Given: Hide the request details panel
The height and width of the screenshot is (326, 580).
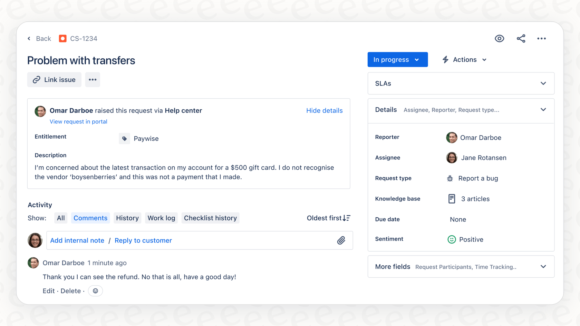Looking at the screenshot, I should (x=324, y=110).
